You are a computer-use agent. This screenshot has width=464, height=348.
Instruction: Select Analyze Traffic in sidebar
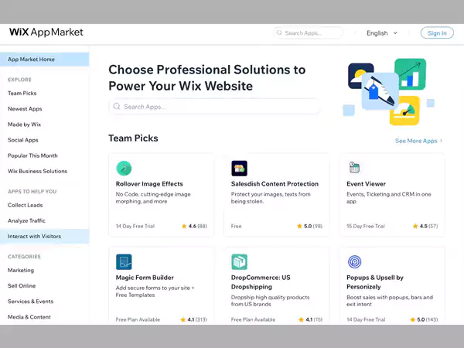tap(26, 220)
